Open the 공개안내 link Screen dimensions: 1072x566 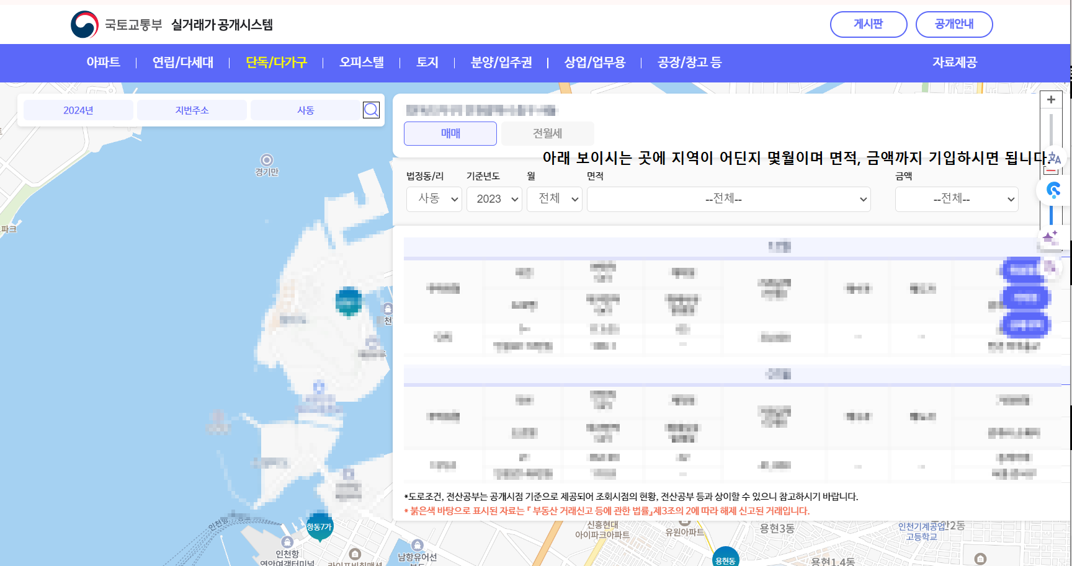pos(954,24)
